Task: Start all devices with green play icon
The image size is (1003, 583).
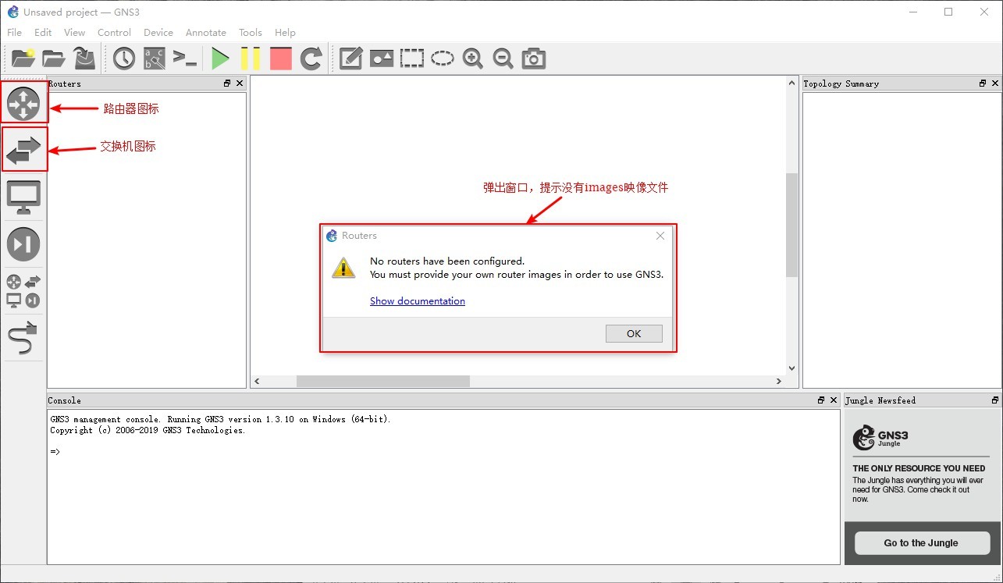Action: pyautogui.click(x=221, y=59)
